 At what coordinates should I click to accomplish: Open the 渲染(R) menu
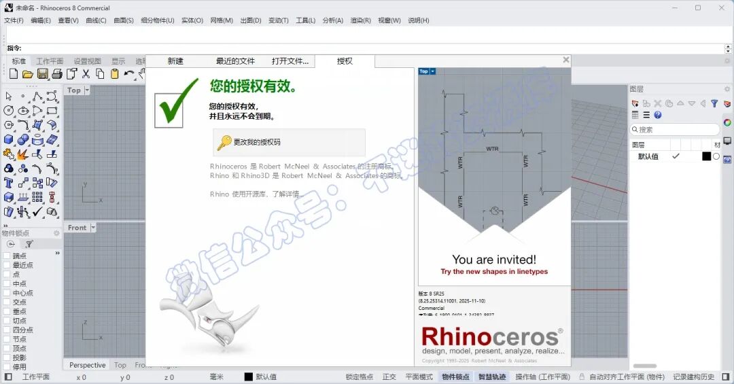click(360, 20)
